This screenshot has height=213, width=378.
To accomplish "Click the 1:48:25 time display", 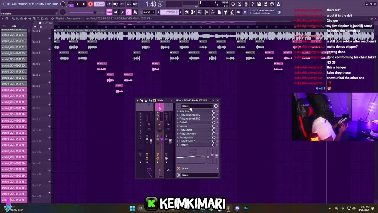I will (x=154, y=4).
